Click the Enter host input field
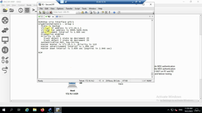The image size is (202, 113). [64, 12]
